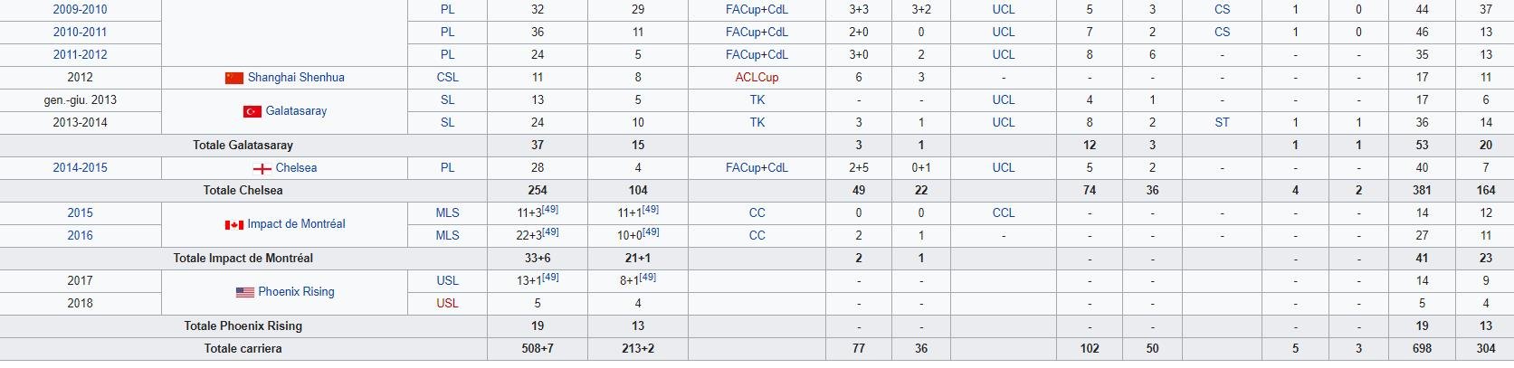Follow the Chelsea link in the 2014-2015 row

(296, 168)
